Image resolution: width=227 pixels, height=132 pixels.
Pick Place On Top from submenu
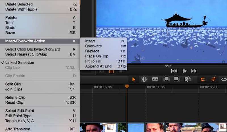coord(104,56)
